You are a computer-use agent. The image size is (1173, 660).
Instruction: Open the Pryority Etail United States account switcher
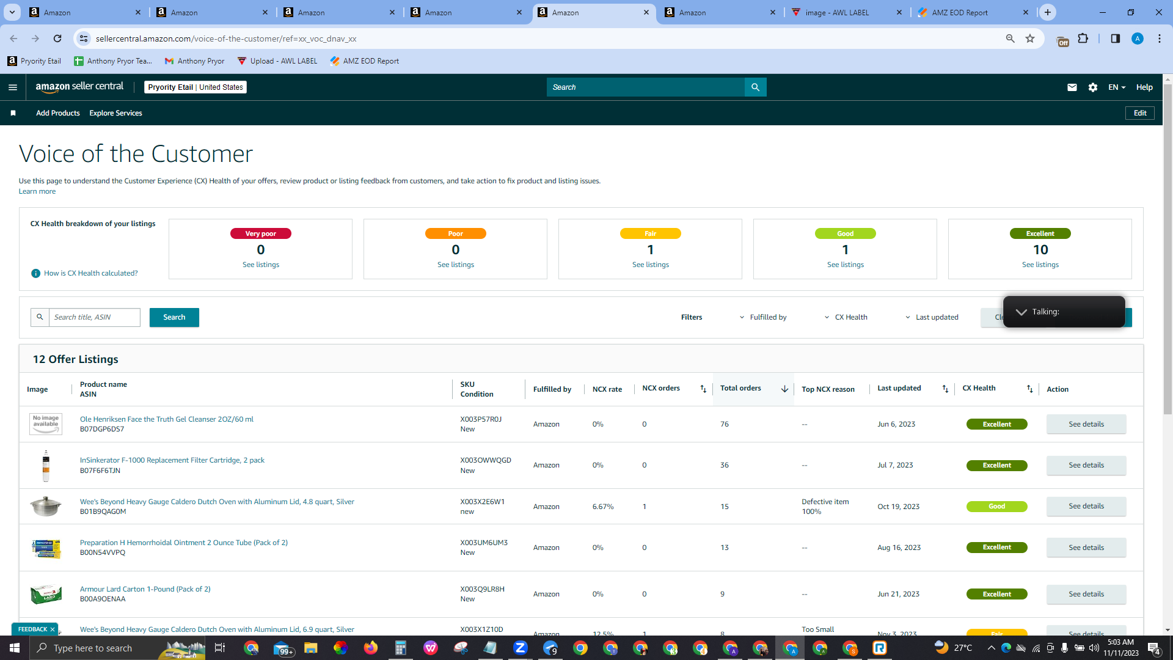coord(195,87)
